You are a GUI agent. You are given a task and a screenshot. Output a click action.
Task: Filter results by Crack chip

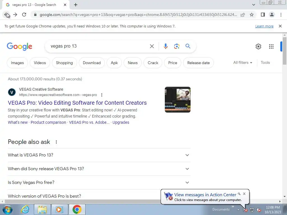pyautogui.click(x=153, y=63)
